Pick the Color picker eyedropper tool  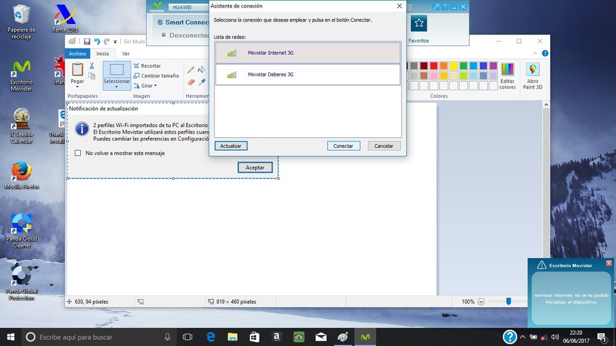pyautogui.click(x=202, y=82)
